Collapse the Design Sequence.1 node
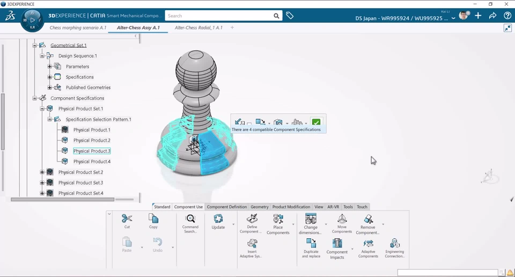This screenshot has width=515, height=277. point(42,56)
